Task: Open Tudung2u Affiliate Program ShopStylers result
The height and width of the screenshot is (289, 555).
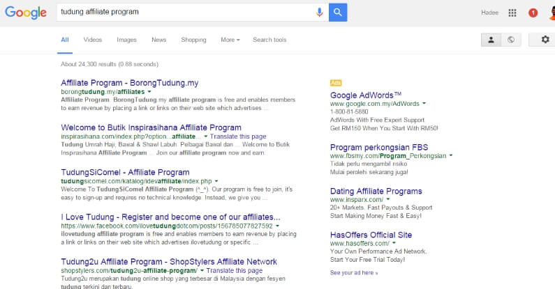Action: point(169,262)
